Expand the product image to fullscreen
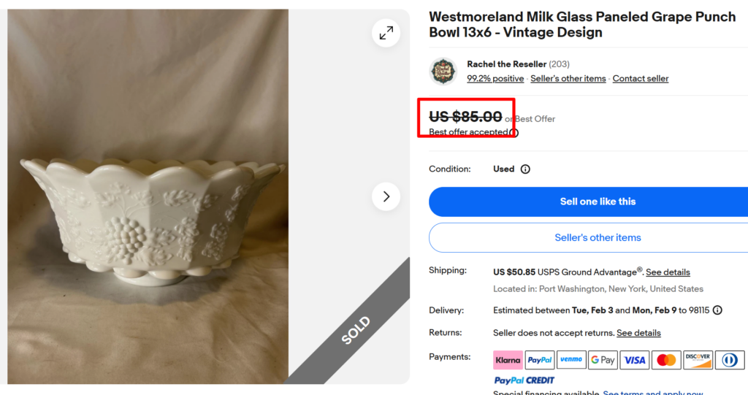 click(x=386, y=32)
